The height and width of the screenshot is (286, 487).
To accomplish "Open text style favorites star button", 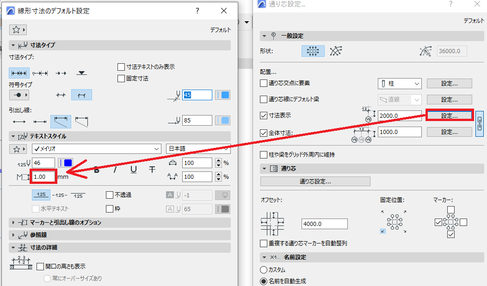I will [18, 149].
